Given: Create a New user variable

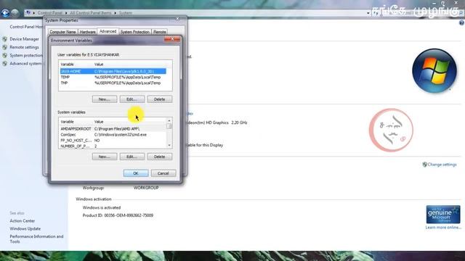Looking at the screenshot, I should click(x=105, y=99).
